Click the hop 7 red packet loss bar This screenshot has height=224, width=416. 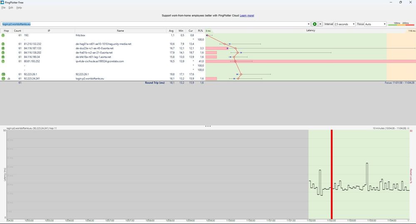point(311,61)
